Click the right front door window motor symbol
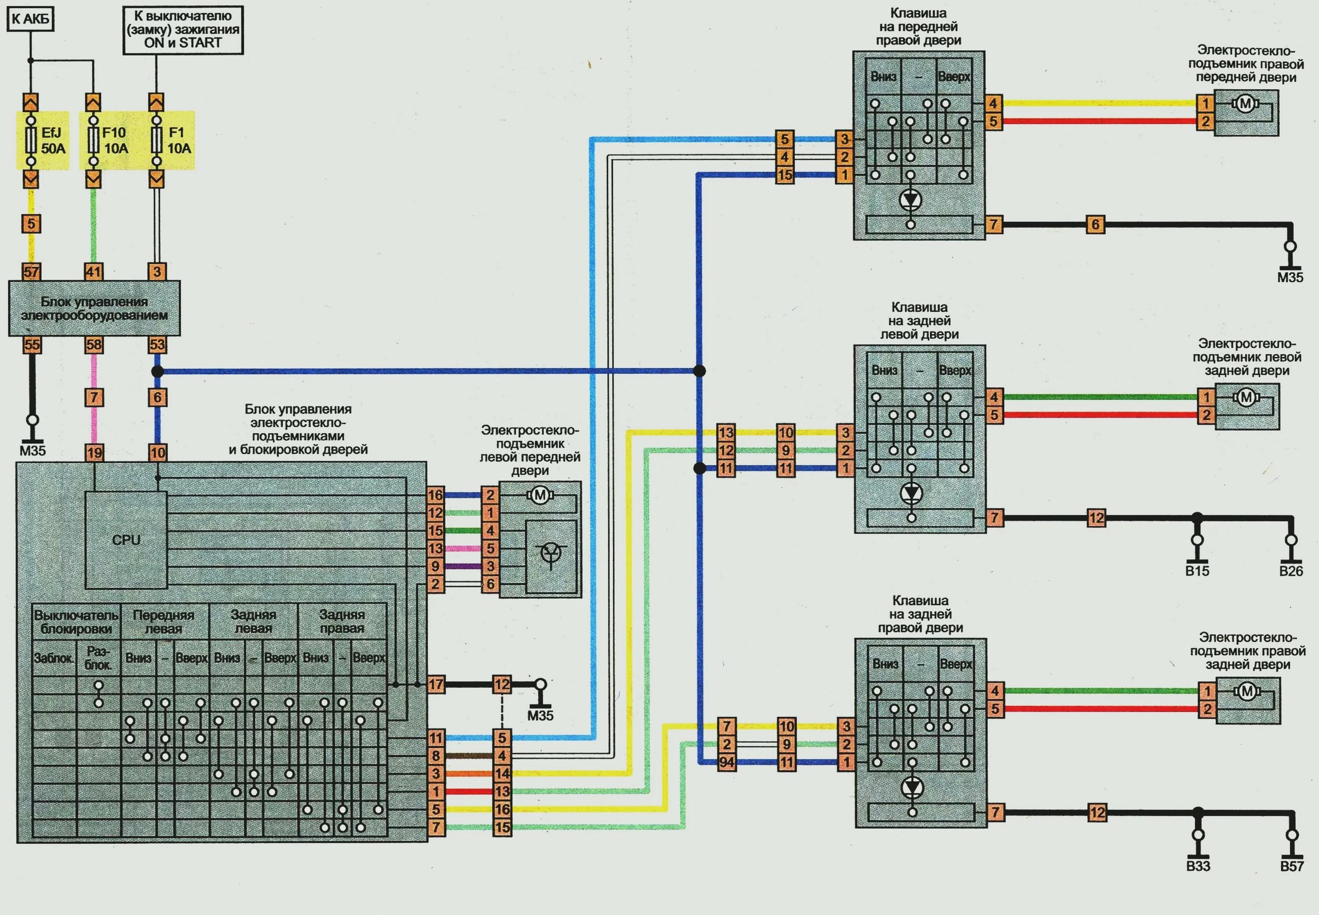The width and height of the screenshot is (1319, 915). click(1245, 104)
